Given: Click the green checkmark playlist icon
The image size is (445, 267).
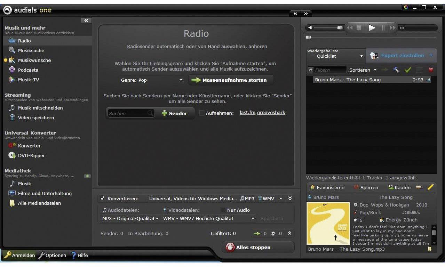Looking at the screenshot, I should 408,70.
